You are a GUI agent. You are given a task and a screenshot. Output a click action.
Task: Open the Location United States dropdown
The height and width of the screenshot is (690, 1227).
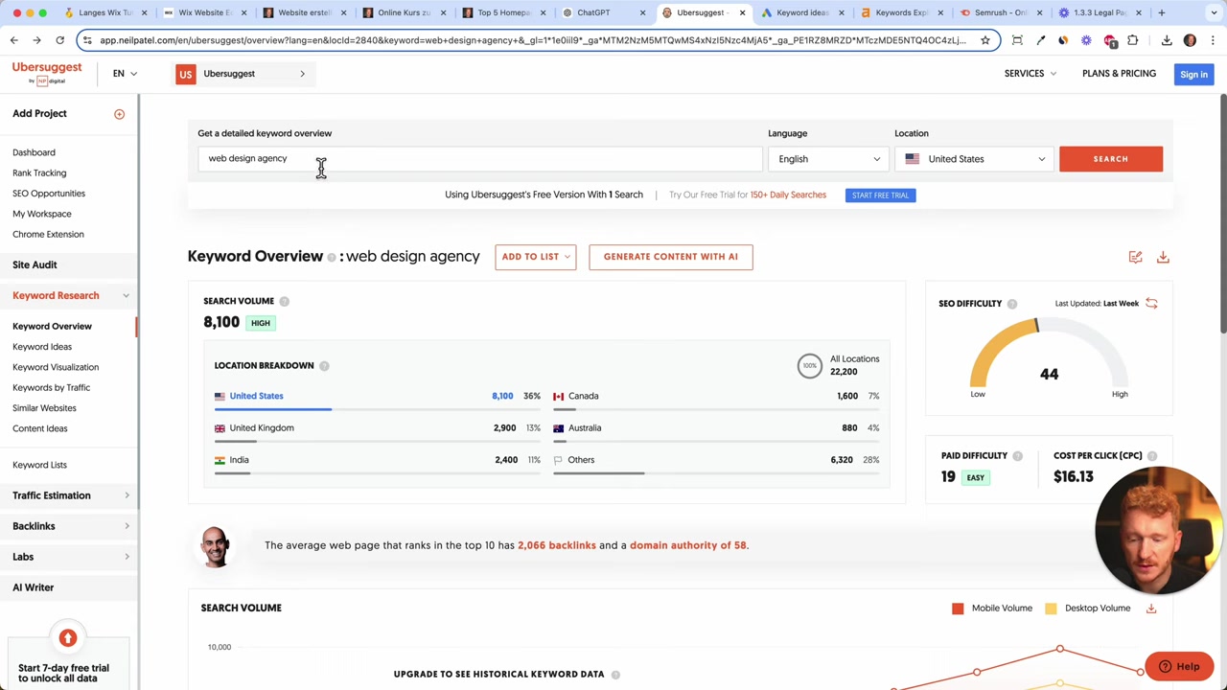(x=974, y=159)
